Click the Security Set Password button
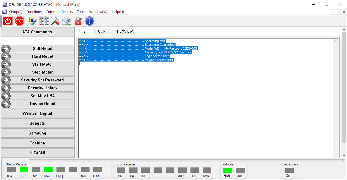347x180 pixels. point(42,80)
